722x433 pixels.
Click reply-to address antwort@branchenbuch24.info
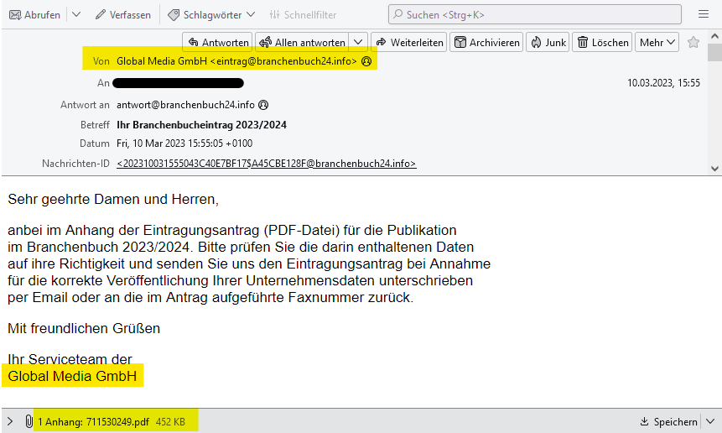pos(185,105)
